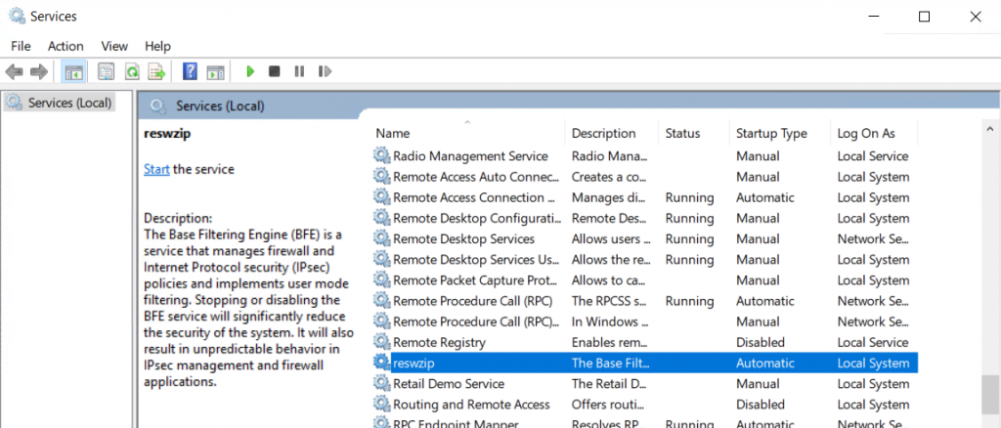Select Remote Access Auto Connec... service name
This screenshot has height=428, width=1001.
point(476,177)
